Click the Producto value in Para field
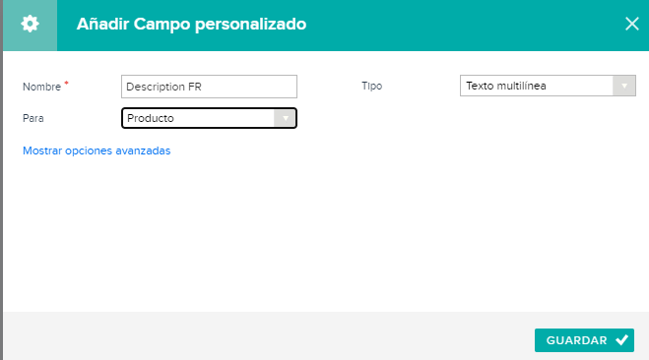This screenshot has width=649, height=360. [151, 118]
